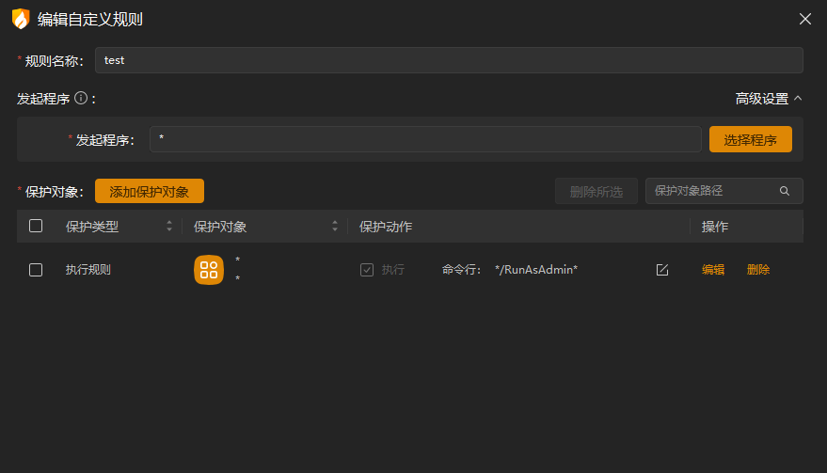Click the 操作 column header
This screenshot has width=827, height=473.
coord(715,227)
